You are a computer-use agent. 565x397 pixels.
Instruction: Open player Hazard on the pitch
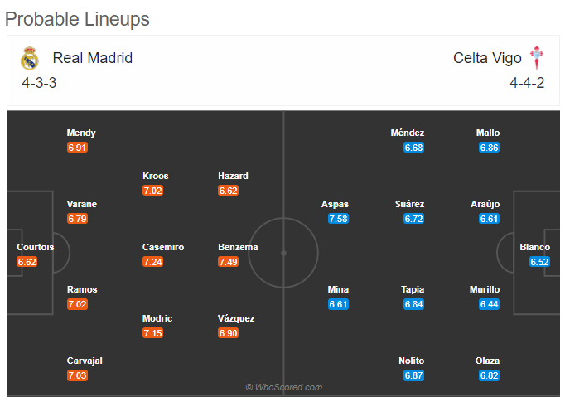(x=233, y=176)
